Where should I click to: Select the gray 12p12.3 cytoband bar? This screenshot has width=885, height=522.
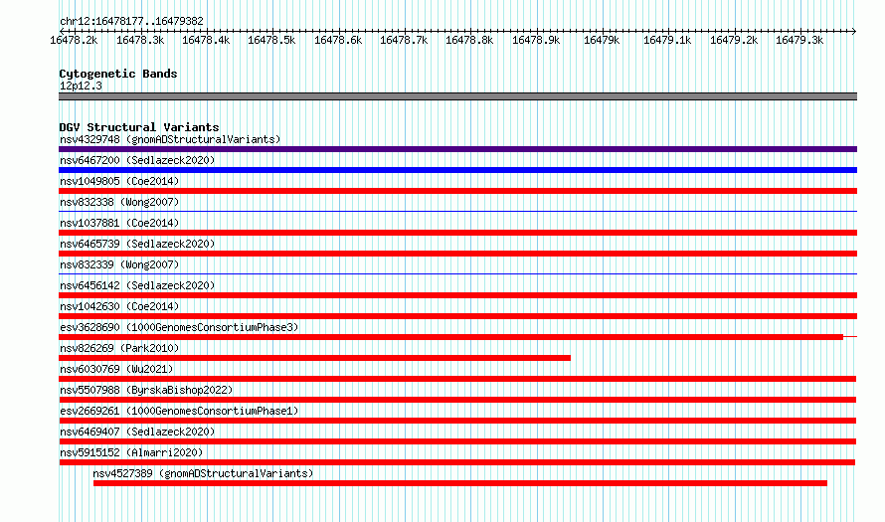[x=457, y=96]
